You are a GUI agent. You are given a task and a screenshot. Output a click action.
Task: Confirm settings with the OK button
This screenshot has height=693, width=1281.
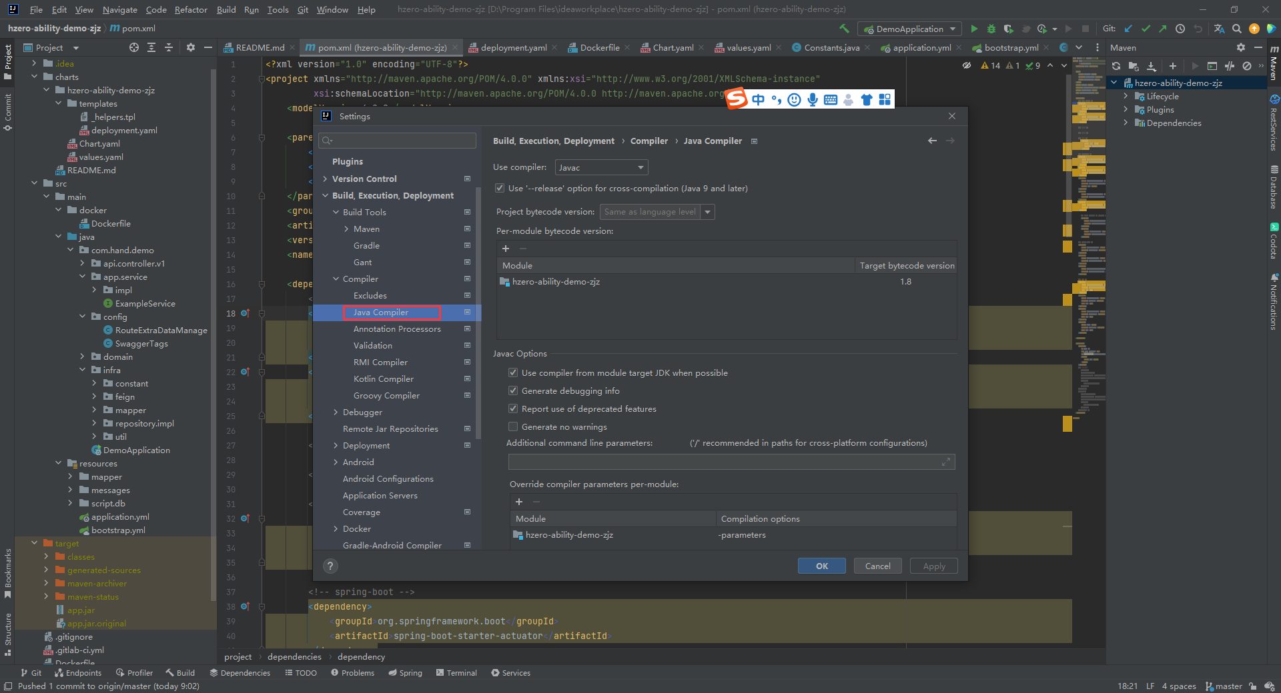point(822,566)
